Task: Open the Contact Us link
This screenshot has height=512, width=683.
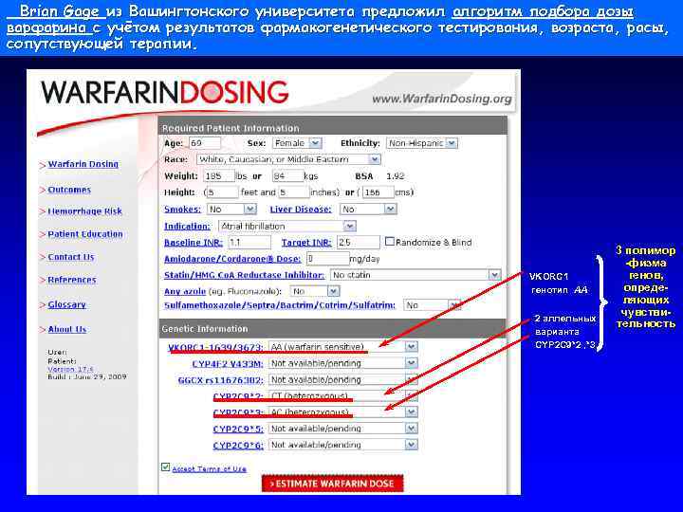Action: pyautogui.click(x=70, y=257)
